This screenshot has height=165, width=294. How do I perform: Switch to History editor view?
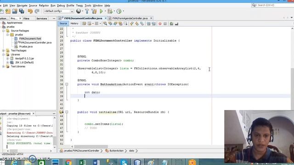tap(74, 23)
